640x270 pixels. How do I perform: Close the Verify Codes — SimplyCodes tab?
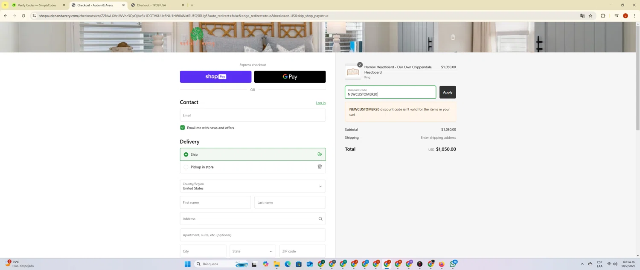pyautogui.click(x=64, y=5)
